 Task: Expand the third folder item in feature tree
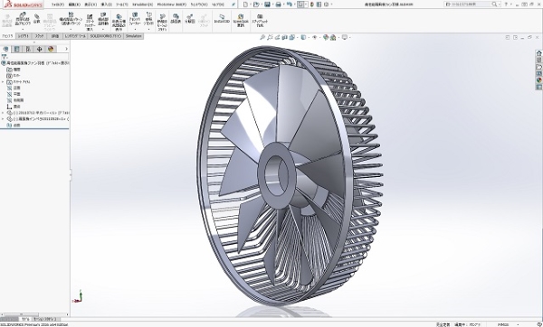[3, 82]
